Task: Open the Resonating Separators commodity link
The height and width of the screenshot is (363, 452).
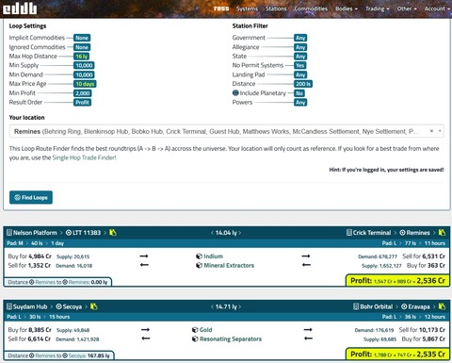Action: (231, 339)
